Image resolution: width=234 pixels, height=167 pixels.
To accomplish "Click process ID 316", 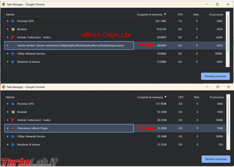I will pyautogui.click(x=220, y=144).
